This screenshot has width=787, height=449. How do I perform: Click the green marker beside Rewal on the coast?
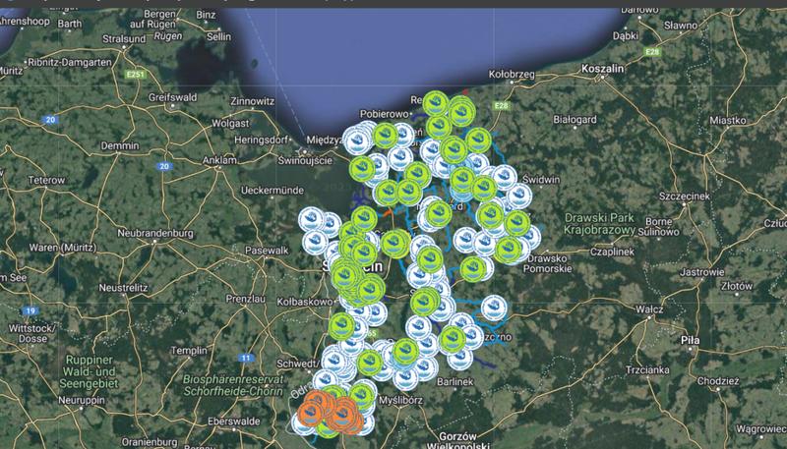pyautogui.click(x=435, y=104)
